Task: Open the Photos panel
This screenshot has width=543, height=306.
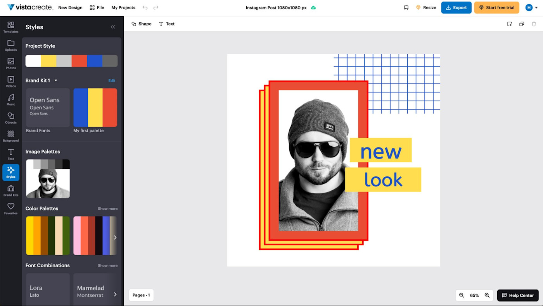Action: click(11, 63)
